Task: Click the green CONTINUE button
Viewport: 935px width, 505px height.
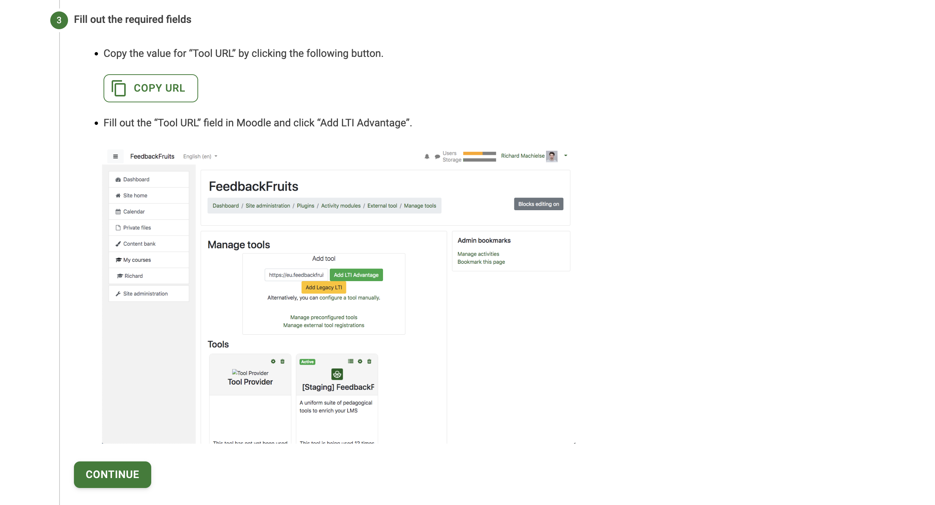Action: (x=112, y=475)
